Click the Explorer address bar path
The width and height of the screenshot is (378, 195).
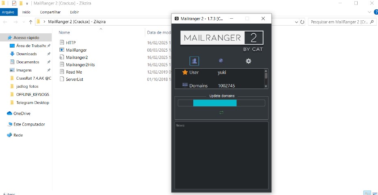76,22
